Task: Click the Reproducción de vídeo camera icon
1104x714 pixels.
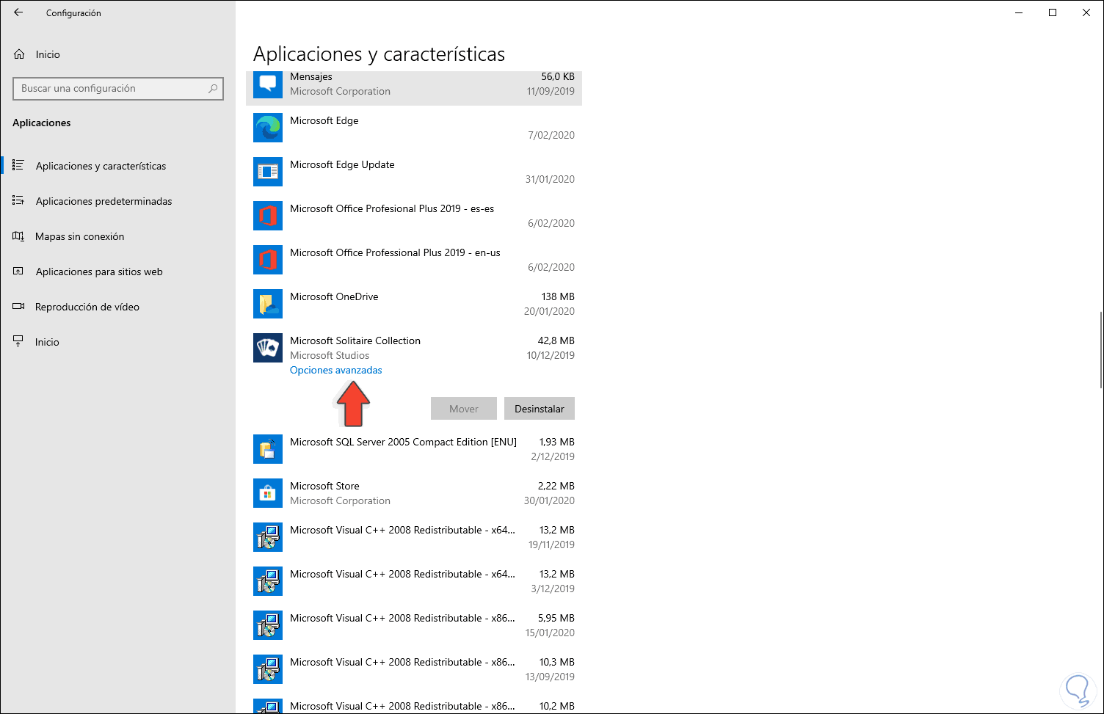Action: tap(18, 306)
